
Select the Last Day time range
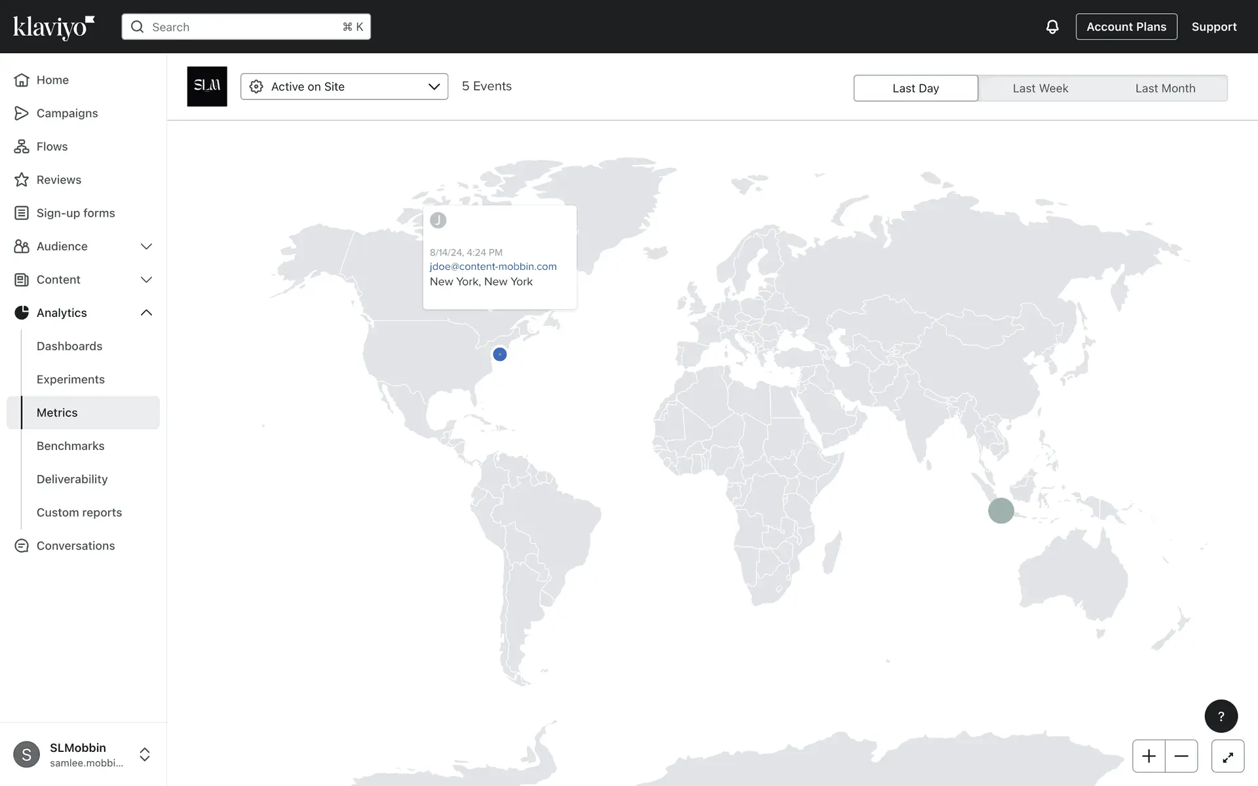point(915,88)
